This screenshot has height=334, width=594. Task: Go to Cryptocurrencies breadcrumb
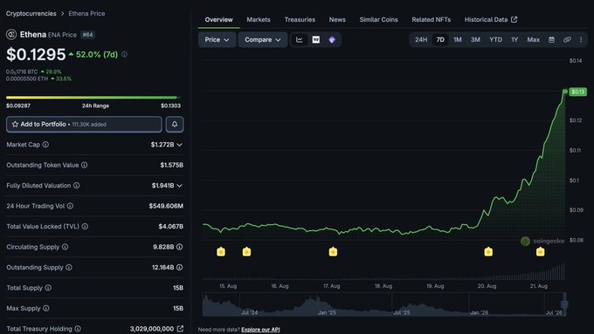pyautogui.click(x=31, y=14)
